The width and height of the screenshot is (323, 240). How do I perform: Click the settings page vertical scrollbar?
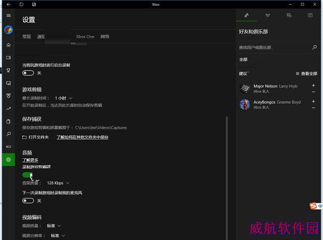pos(227,177)
